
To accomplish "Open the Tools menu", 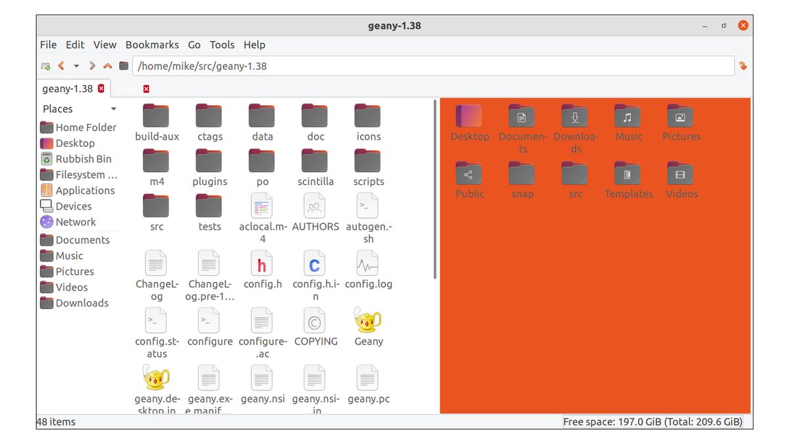I will coord(222,45).
